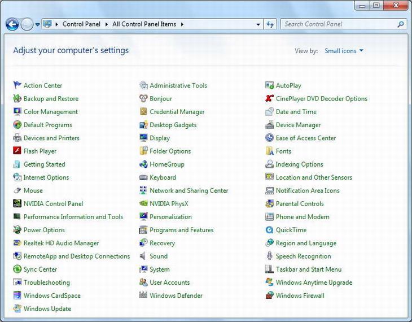Open the Backup and Restore icon
This screenshot has height=322, width=412.
pyautogui.click(x=17, y=98)
